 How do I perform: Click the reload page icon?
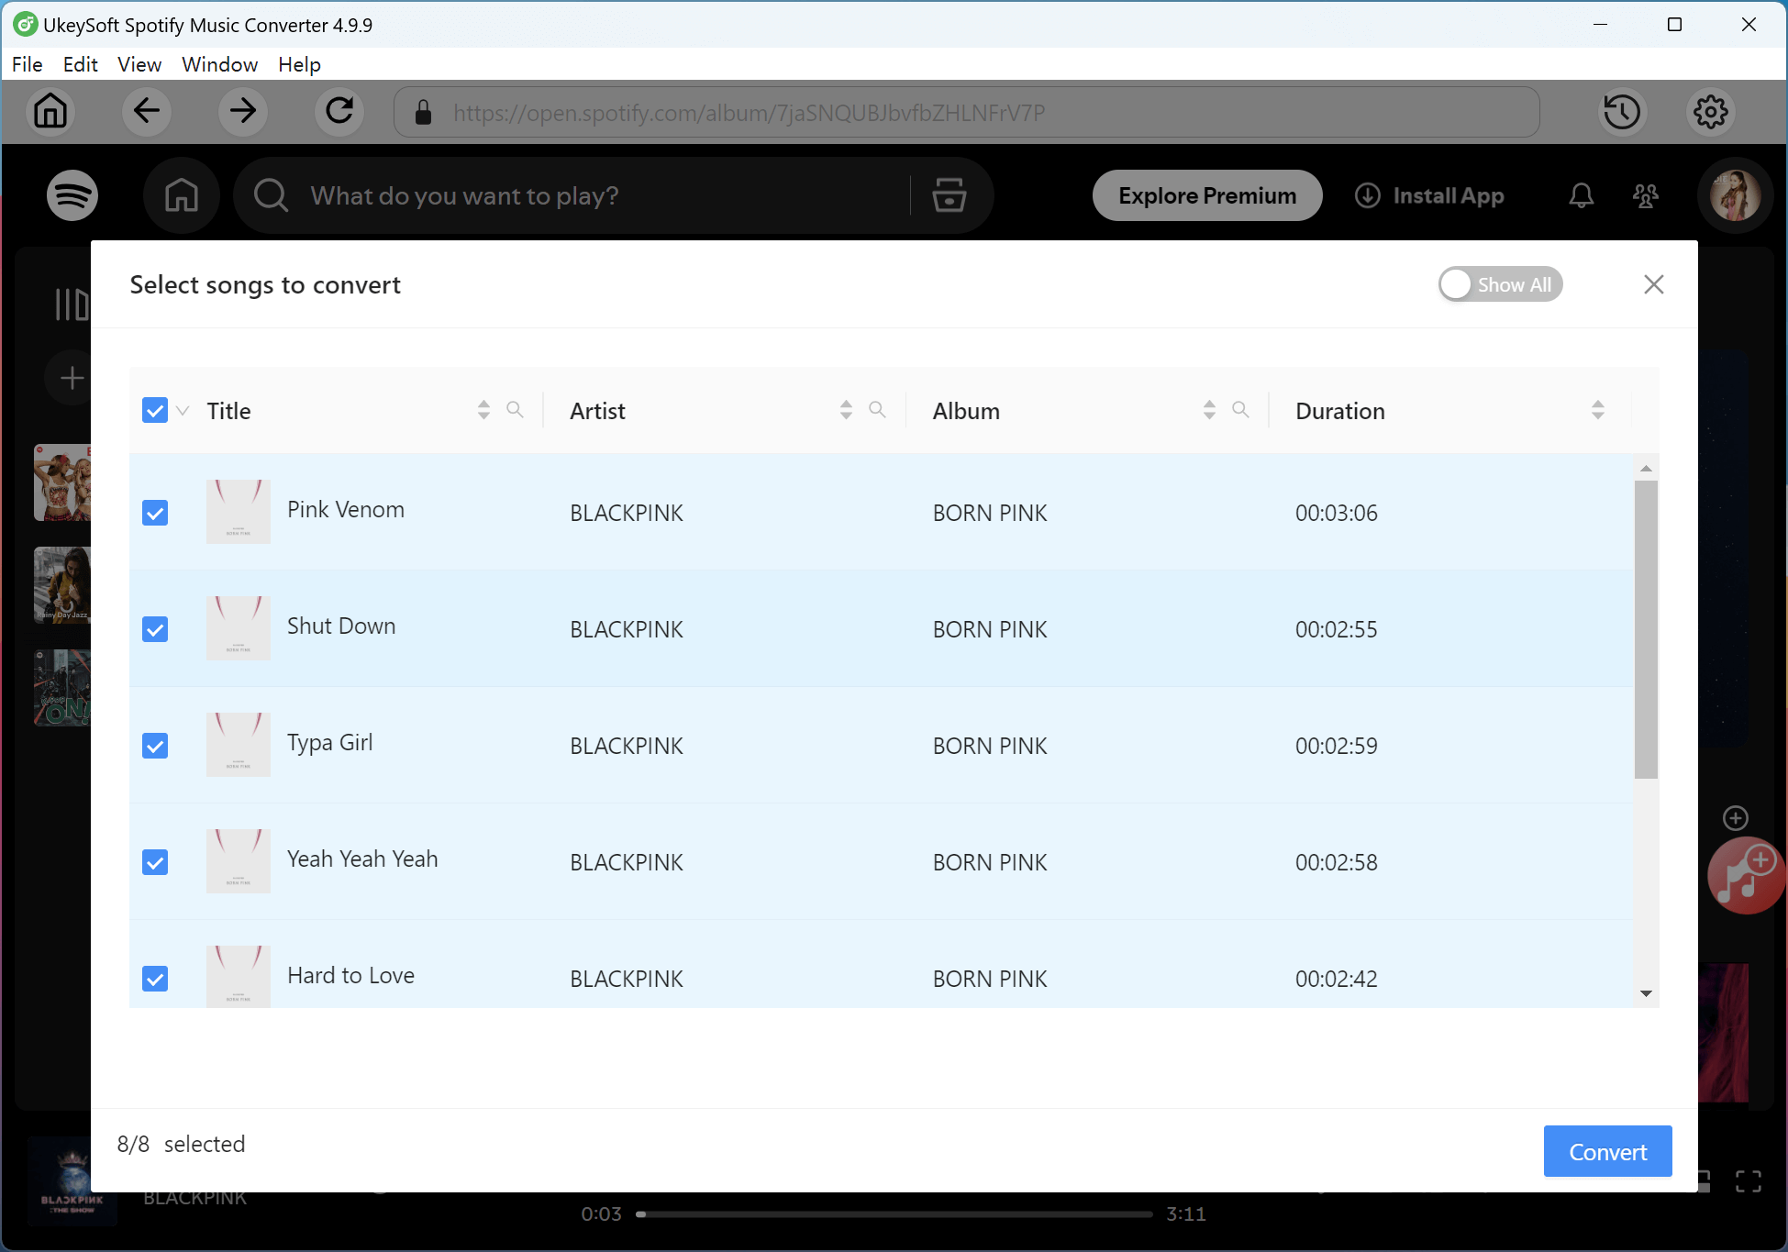339,112
